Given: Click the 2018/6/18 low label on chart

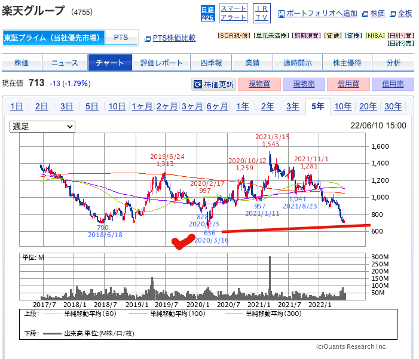Looking at the screenshot, I should pos(105,231).
